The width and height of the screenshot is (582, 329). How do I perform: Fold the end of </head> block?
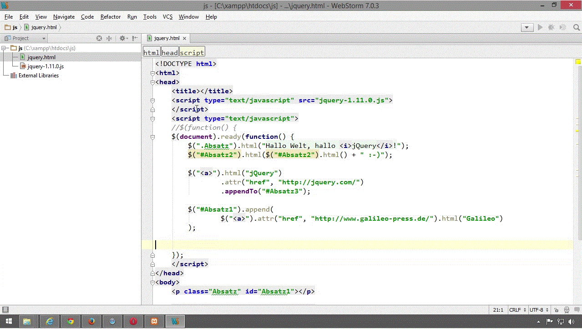click(x=153, y=273)
